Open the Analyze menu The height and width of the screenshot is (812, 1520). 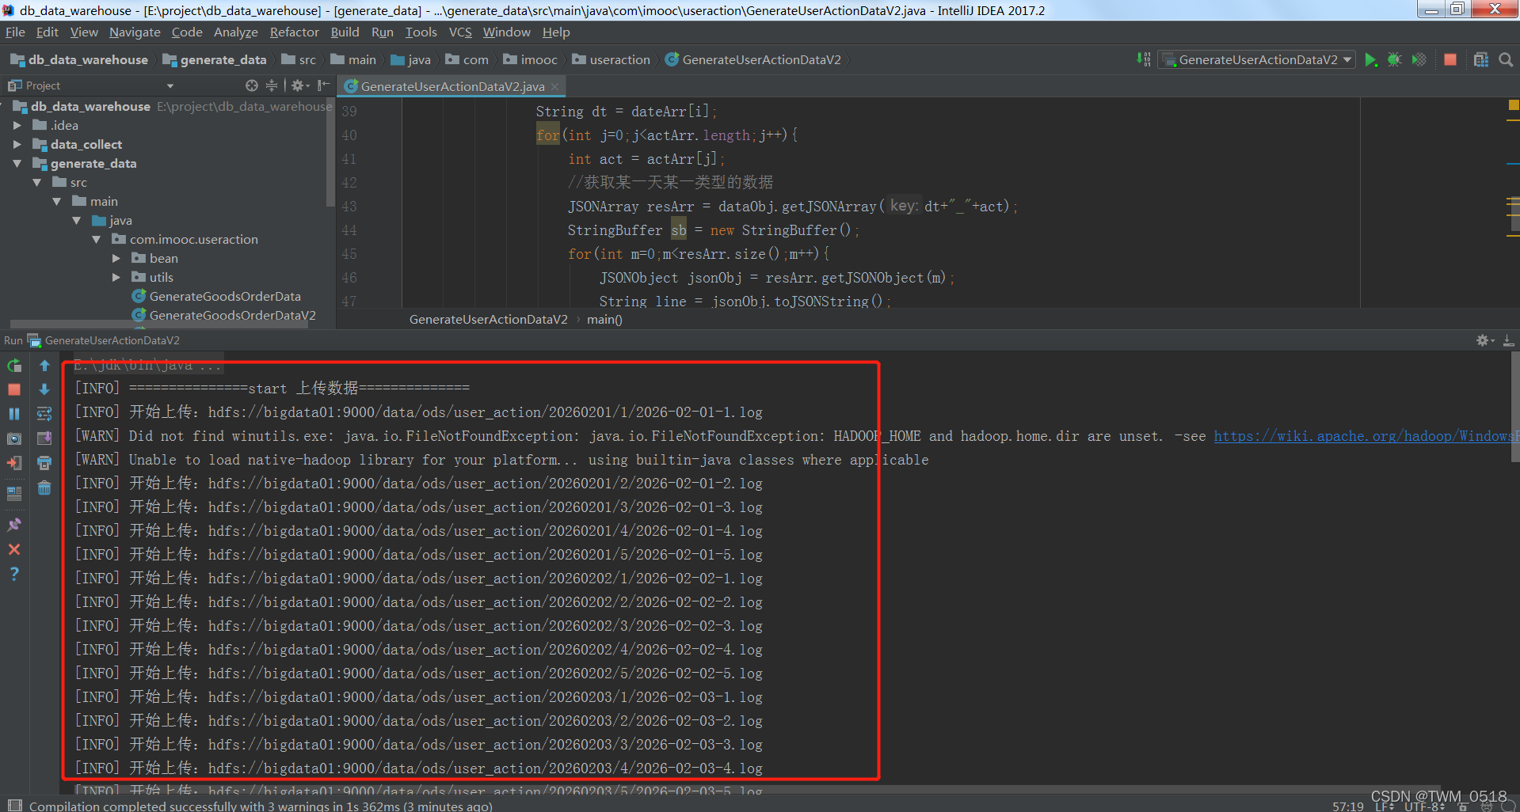point(235,32)
